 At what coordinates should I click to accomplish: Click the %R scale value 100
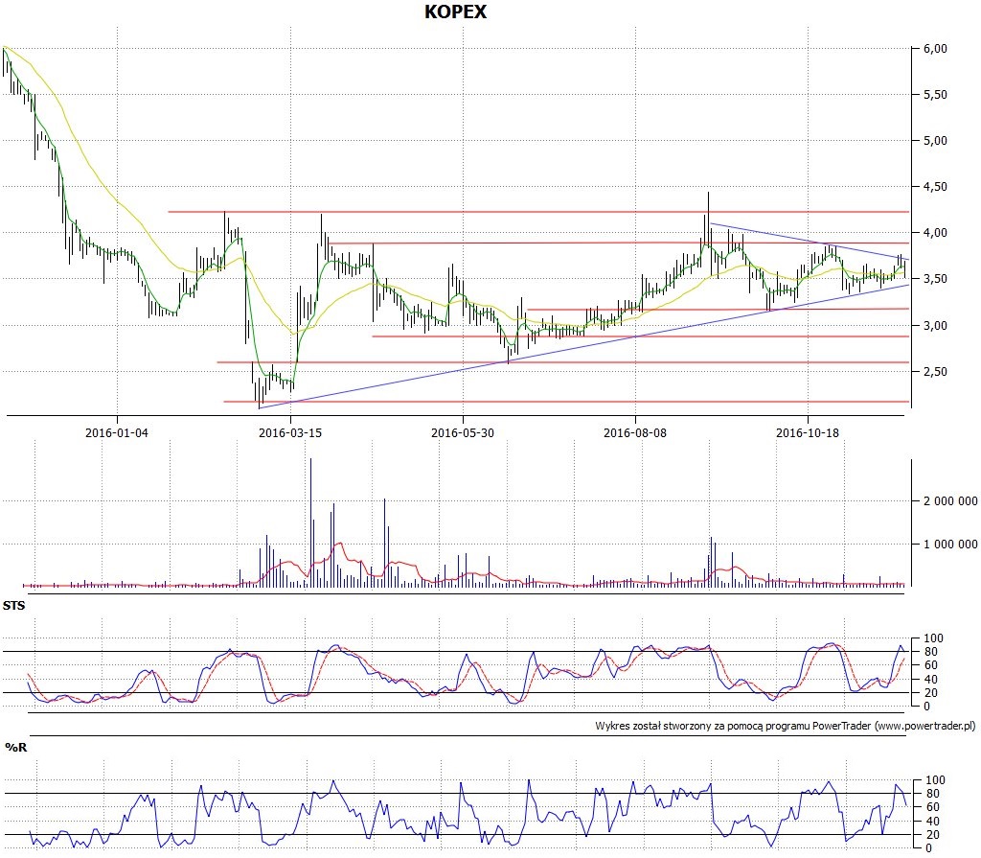tap(935, 780)
